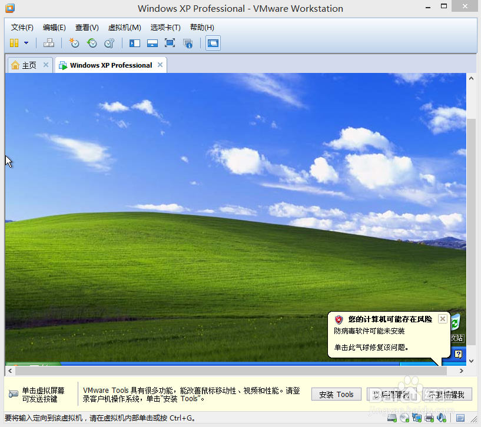Click the thumbnail bar toolbar icon

coord(152,43)
